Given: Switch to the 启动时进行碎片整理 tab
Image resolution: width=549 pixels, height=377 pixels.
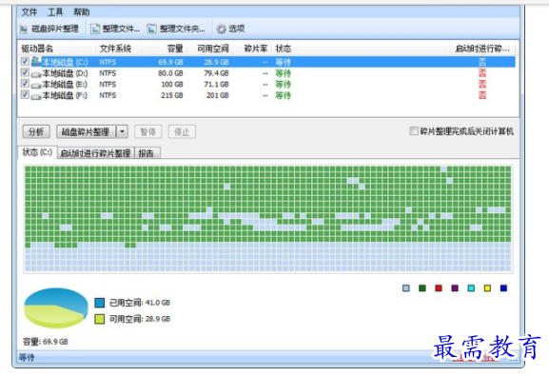Looking at the screenshot, I should (x=95, y=153).
